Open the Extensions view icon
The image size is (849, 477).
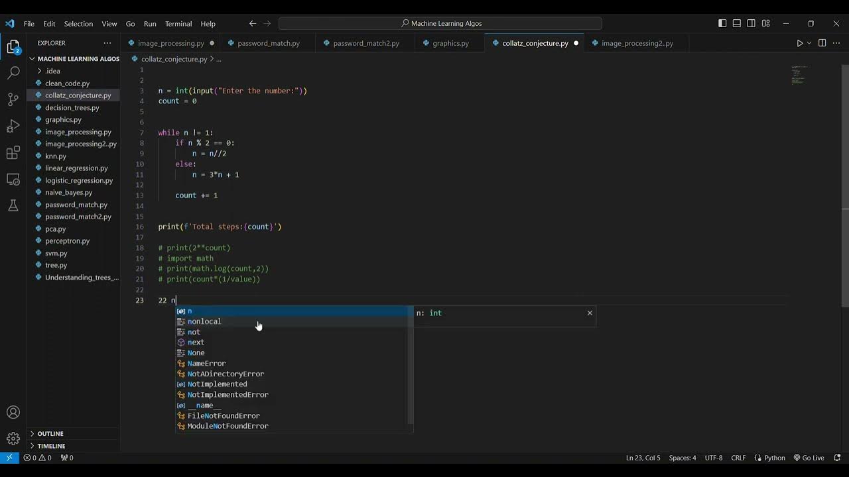[x=13, y=153]
